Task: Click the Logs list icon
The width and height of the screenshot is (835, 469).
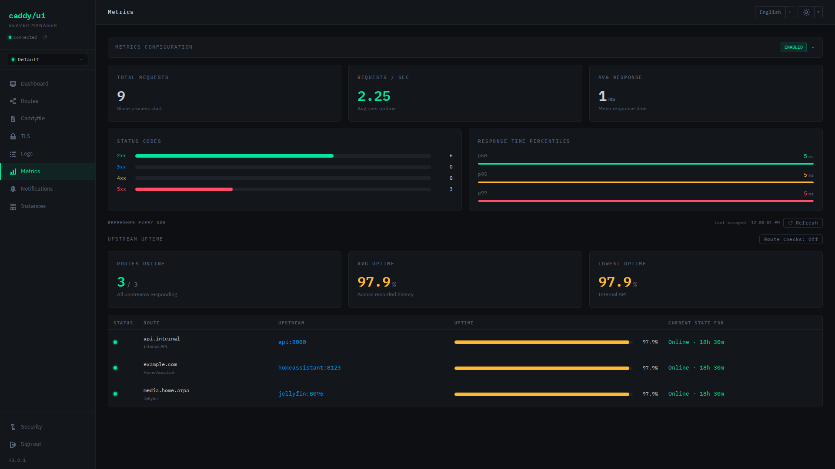Action: coord(13,154)
